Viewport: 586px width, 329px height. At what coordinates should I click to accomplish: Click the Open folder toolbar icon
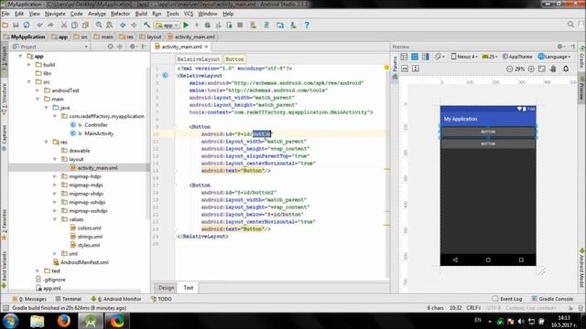tap(5, 25)
